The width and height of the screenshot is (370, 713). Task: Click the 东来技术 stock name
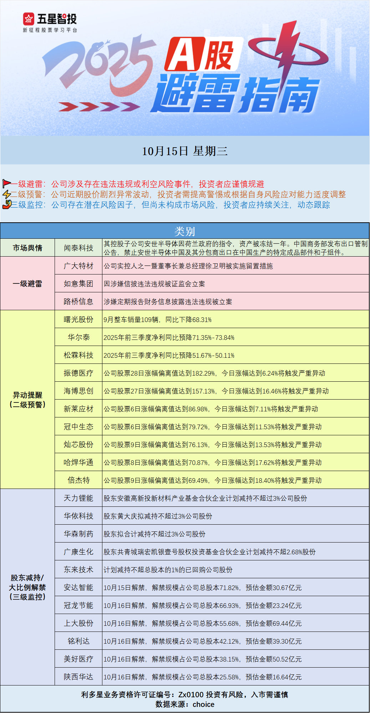pos(78,570)
